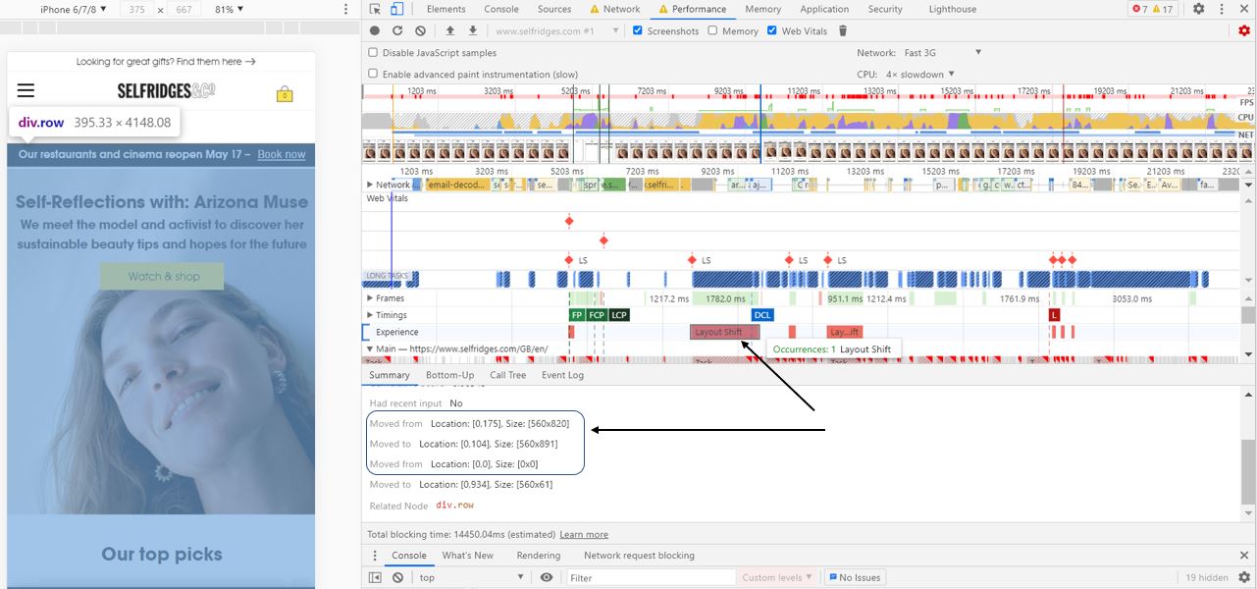The width and height of the screenshot is (1257, 589).
Task: Open the 81% zoom dropdown
Action: [x=230, y=9]
